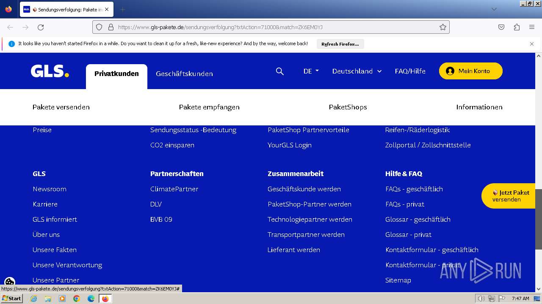
Task: Open the Karriere footer link
Action: point(45,204)
